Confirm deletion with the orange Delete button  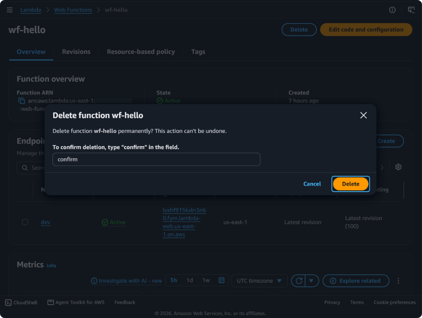tap(350, 184)
